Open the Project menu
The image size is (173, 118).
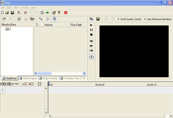click(x=25, y=8)
